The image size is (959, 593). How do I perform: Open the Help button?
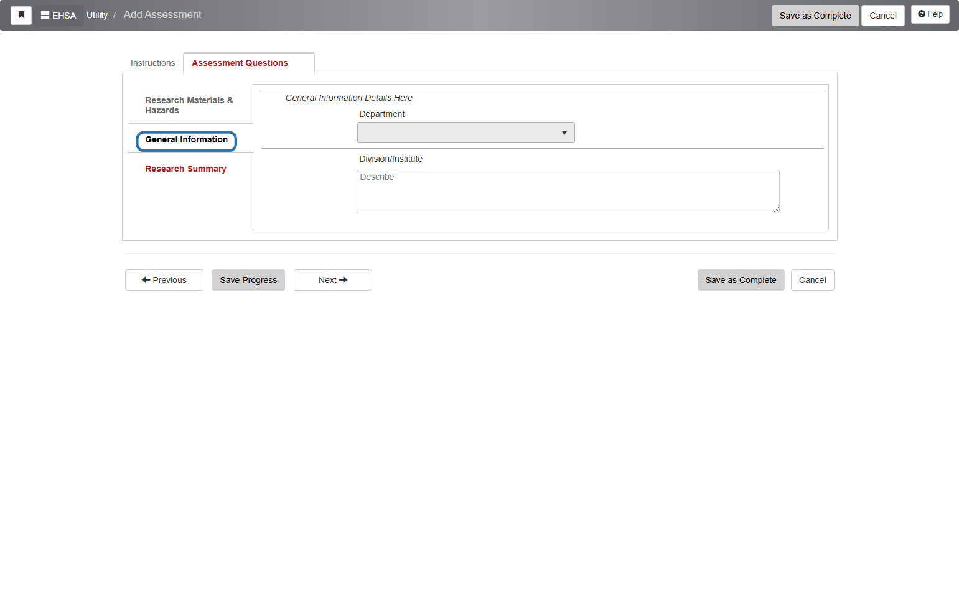930,14
